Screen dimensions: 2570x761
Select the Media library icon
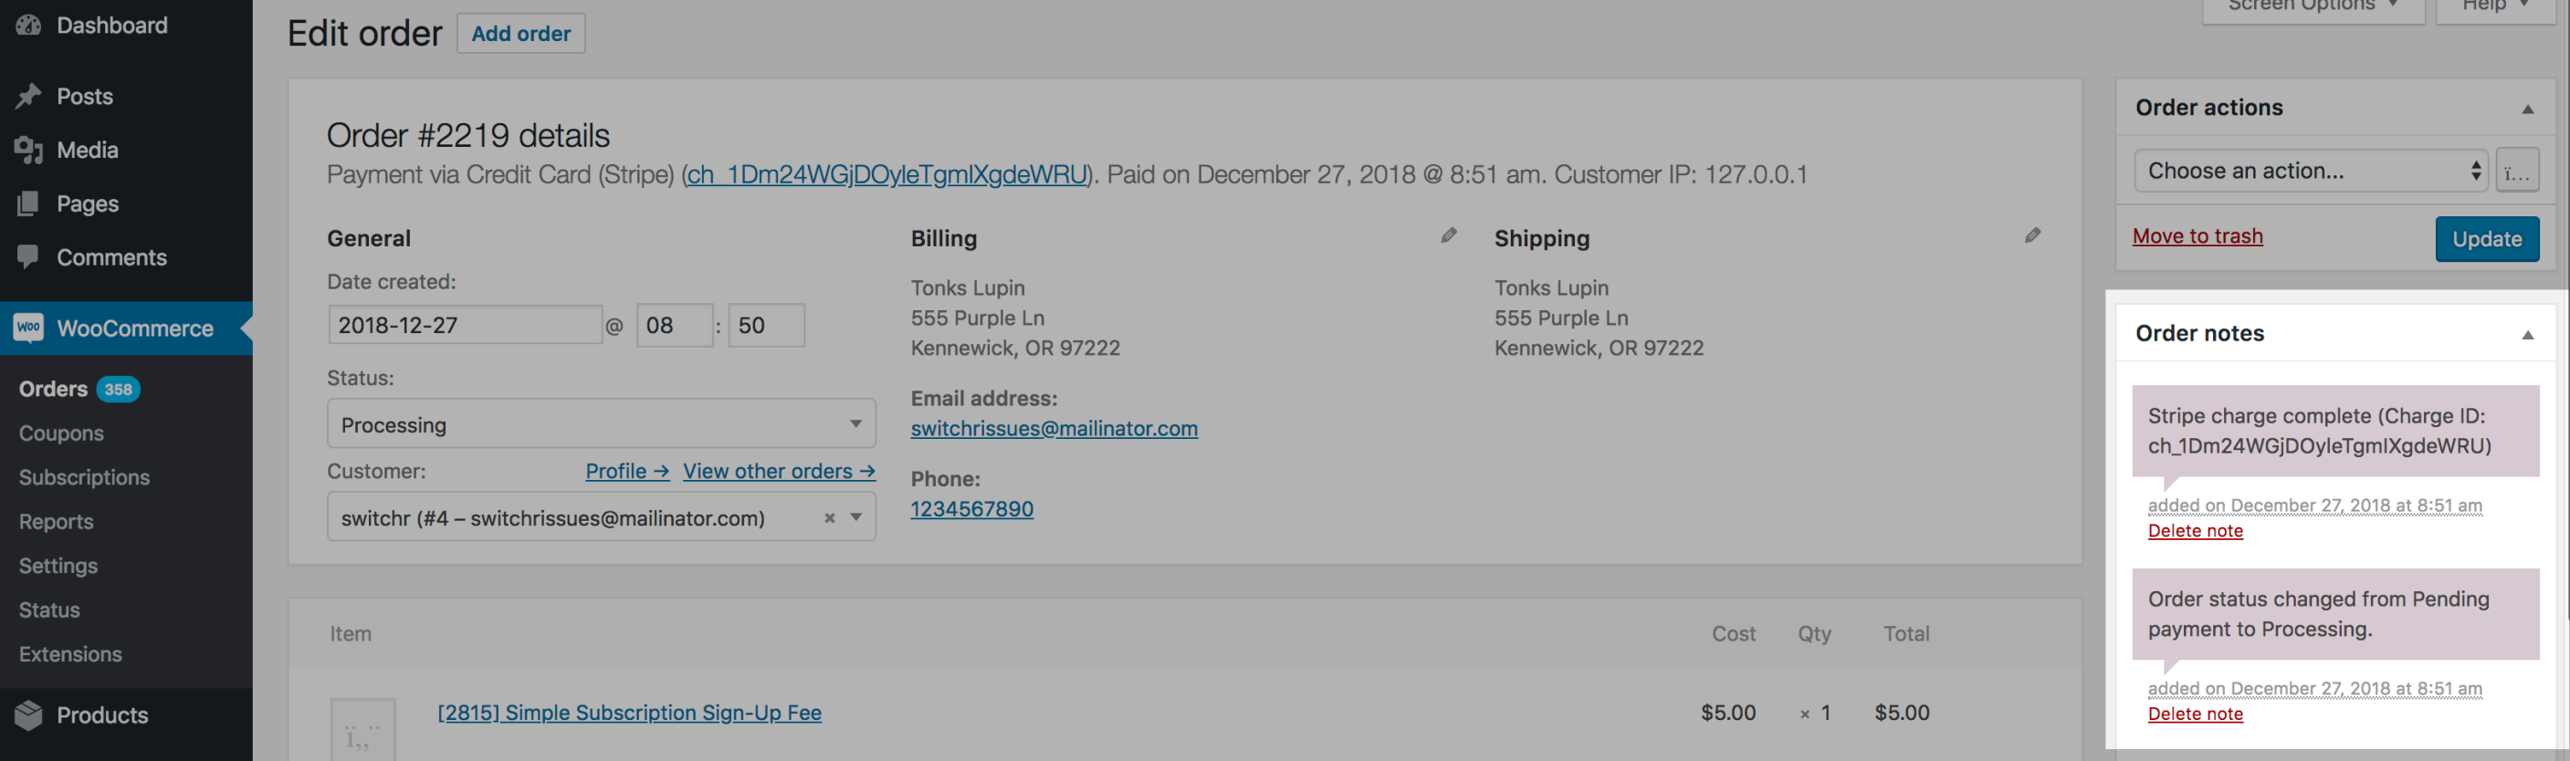click(x=28, y=150)
